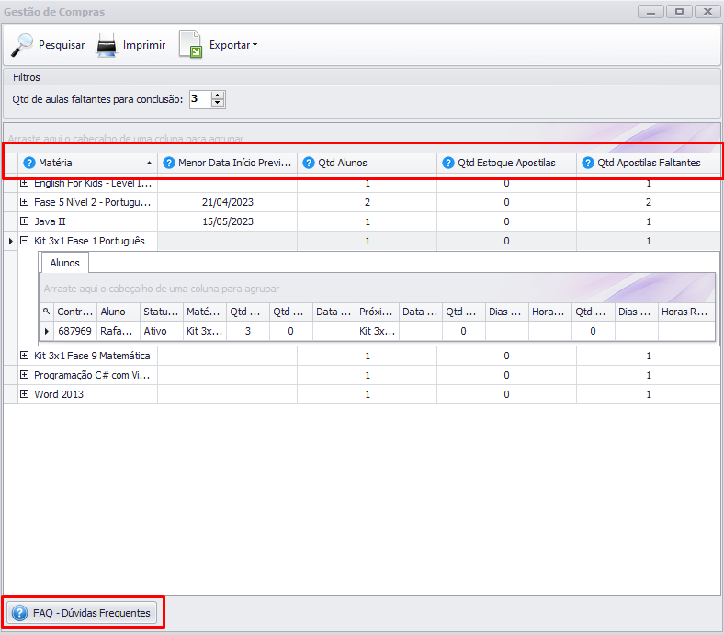Image resolution: width=724 pixels, height=635 pixels.
Task: Click the Exportar document icon
Action: (x=190, y=44)
